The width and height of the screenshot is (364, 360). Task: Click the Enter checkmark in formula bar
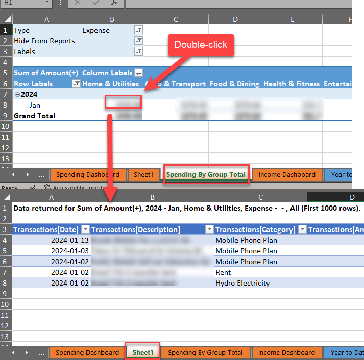pyautogui.click(x=96, y=3)
